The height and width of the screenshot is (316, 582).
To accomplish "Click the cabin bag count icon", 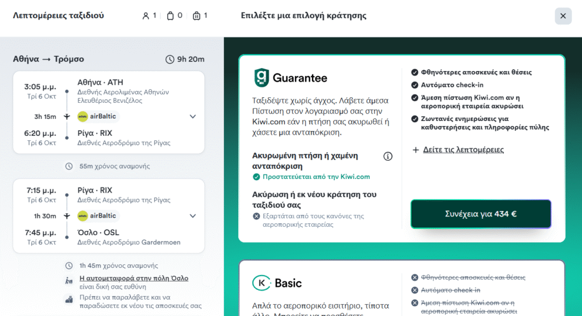I will (170, 16).
